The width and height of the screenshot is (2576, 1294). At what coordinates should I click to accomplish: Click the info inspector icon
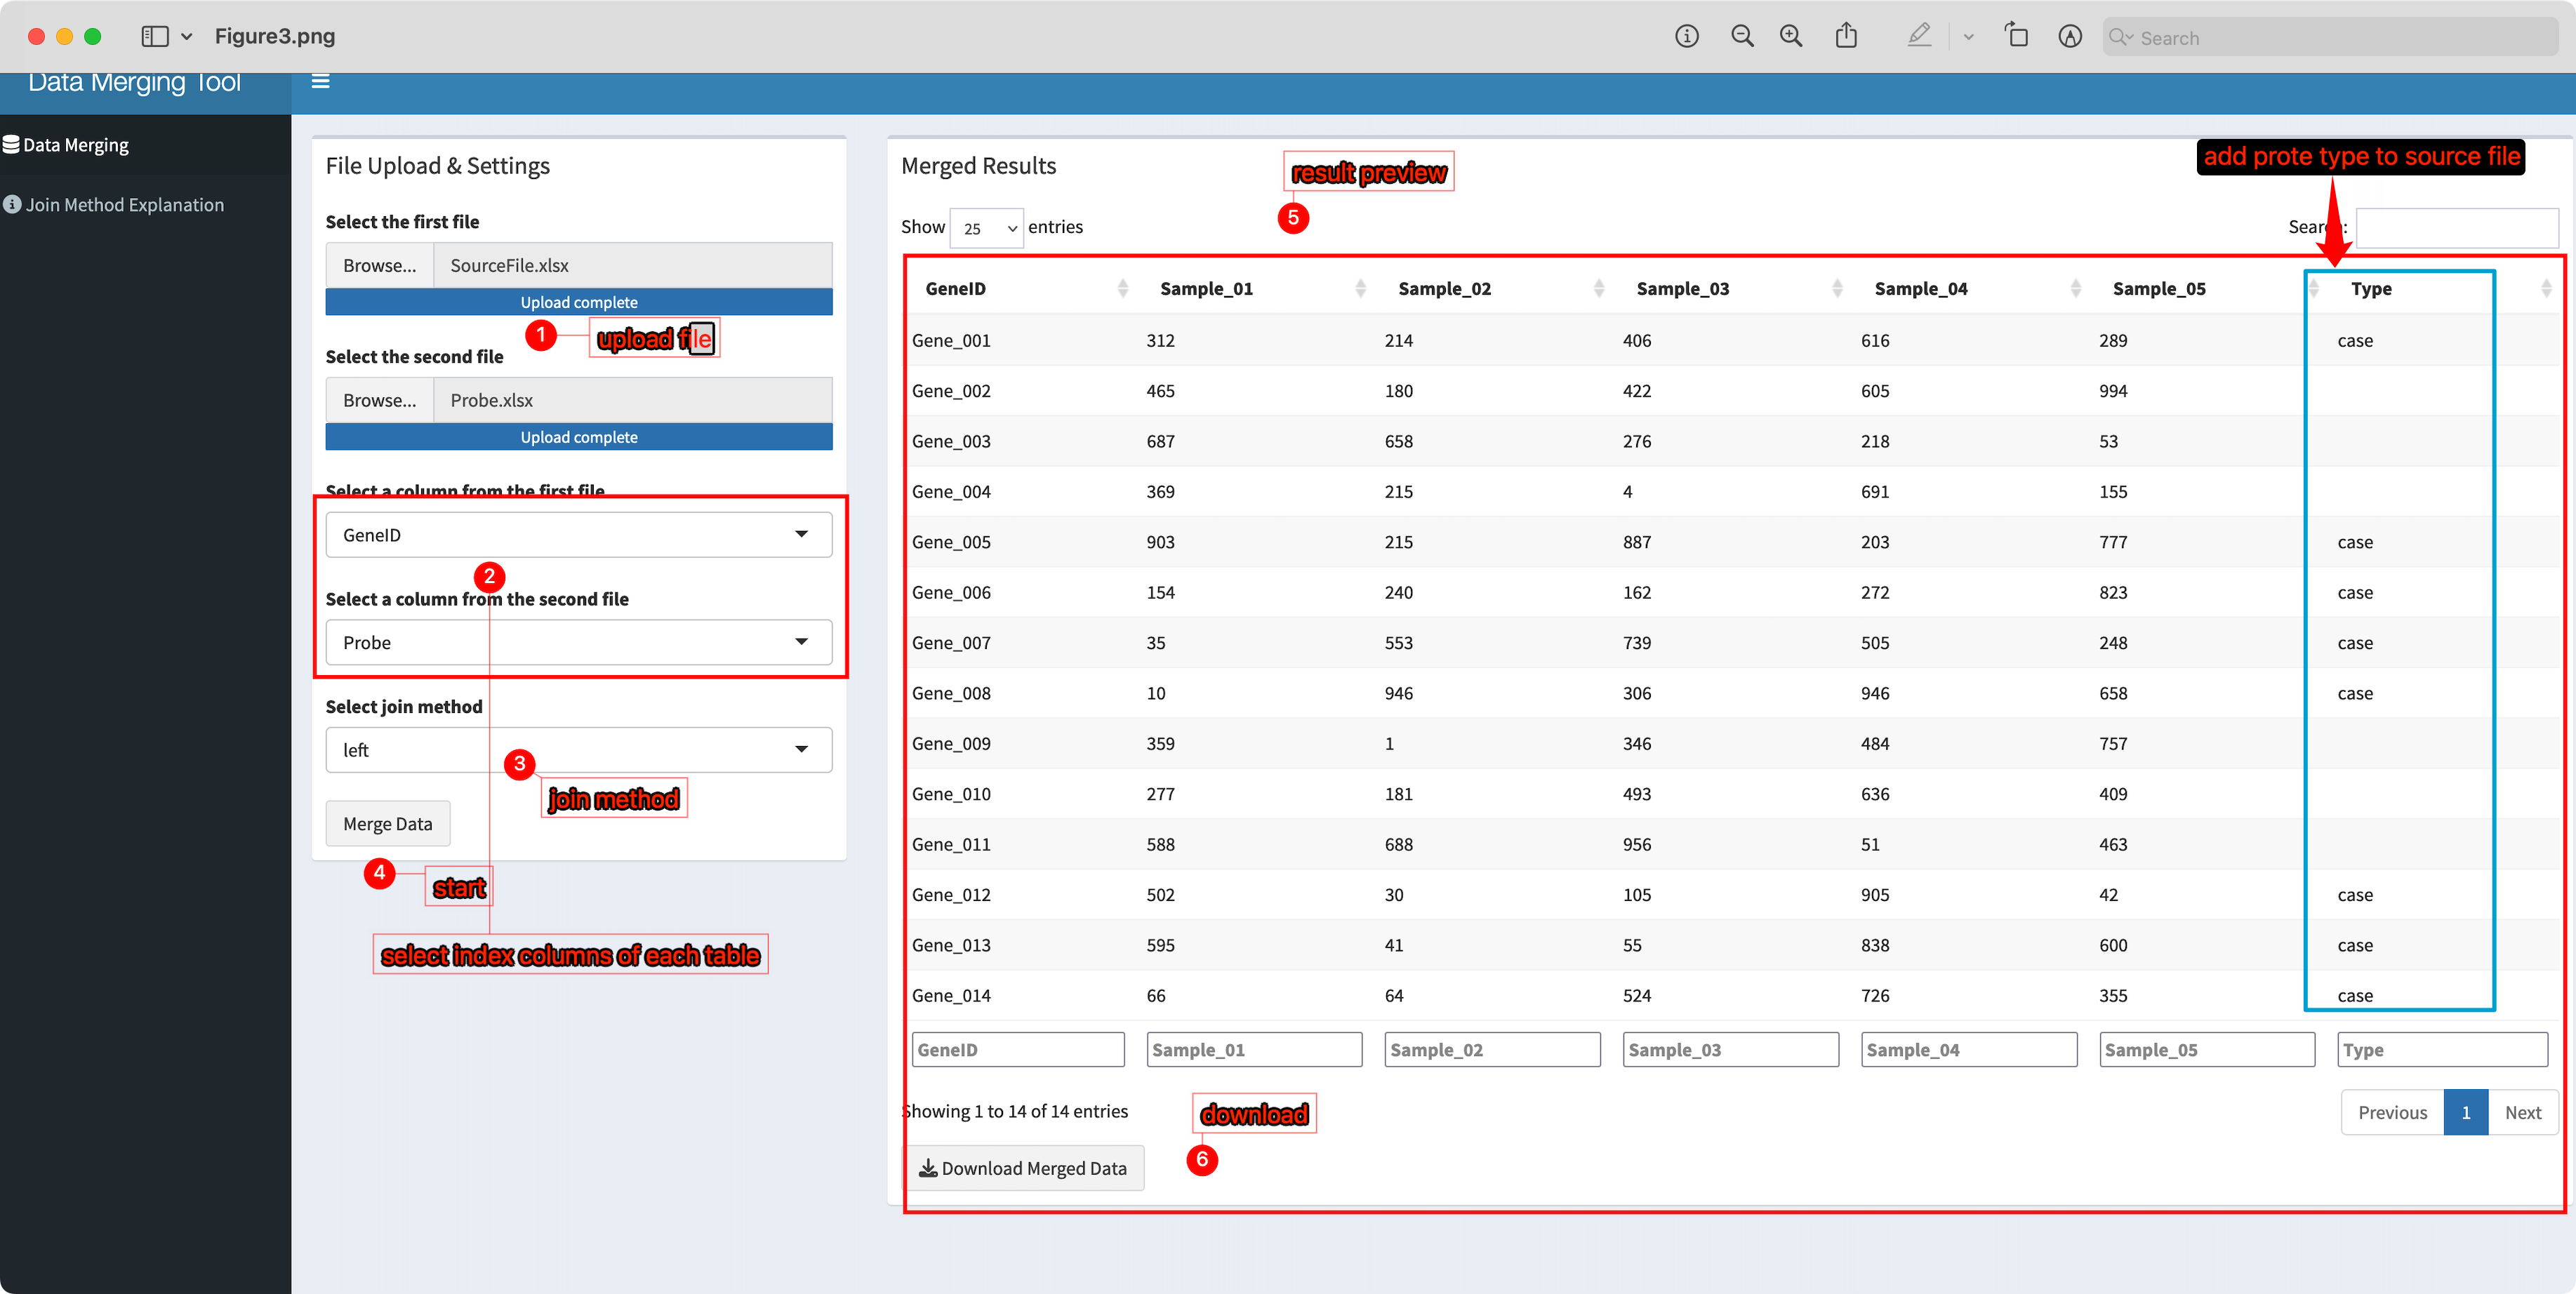(x=1687, y=37)
